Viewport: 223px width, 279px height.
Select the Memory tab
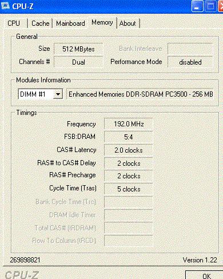(102, 22)
